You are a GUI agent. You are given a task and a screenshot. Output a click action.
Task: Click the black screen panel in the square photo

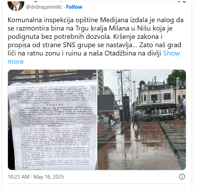pos(106,102)
